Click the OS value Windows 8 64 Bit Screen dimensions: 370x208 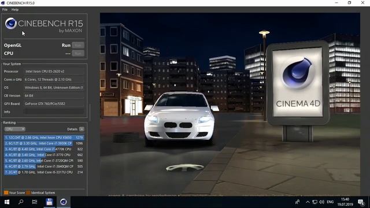coord(54,87)
